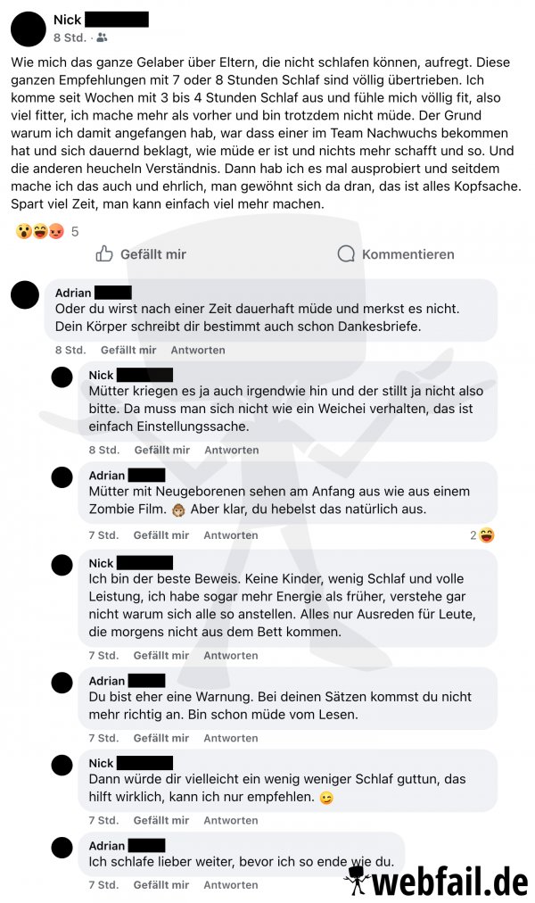Click Gefällt mir under the Zombie Film comment
This screenshot has width=535, height=903.
(161, 535)
